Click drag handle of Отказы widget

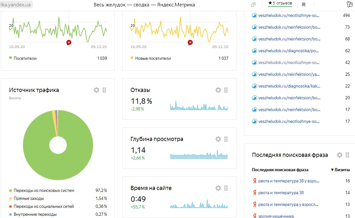click(x=226, y=90)
